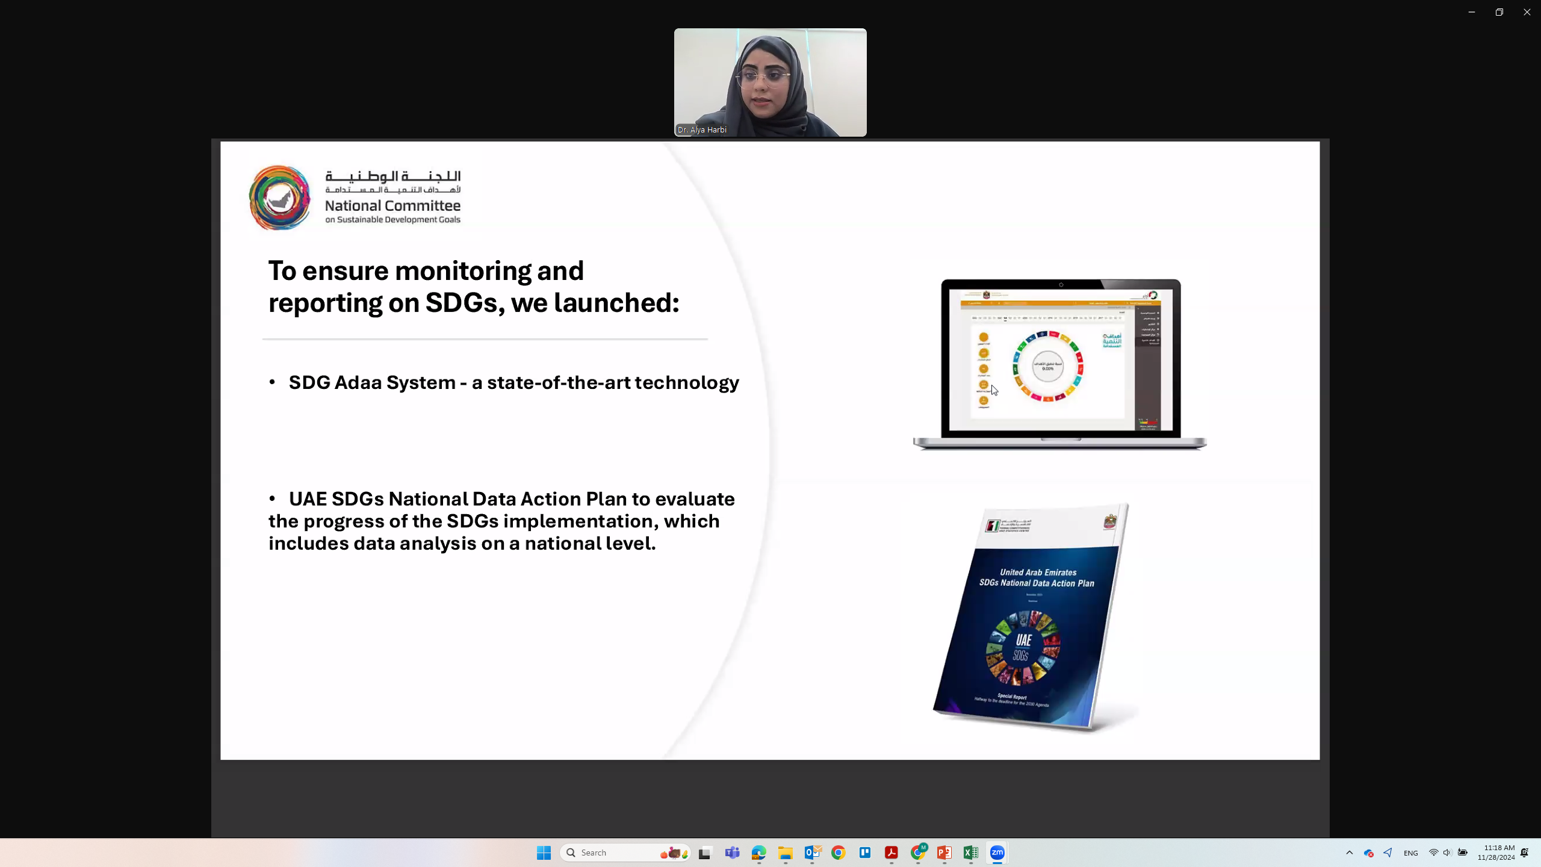Open the volume speaker control
The image size is (1541, 867).
coord(1447,853)
